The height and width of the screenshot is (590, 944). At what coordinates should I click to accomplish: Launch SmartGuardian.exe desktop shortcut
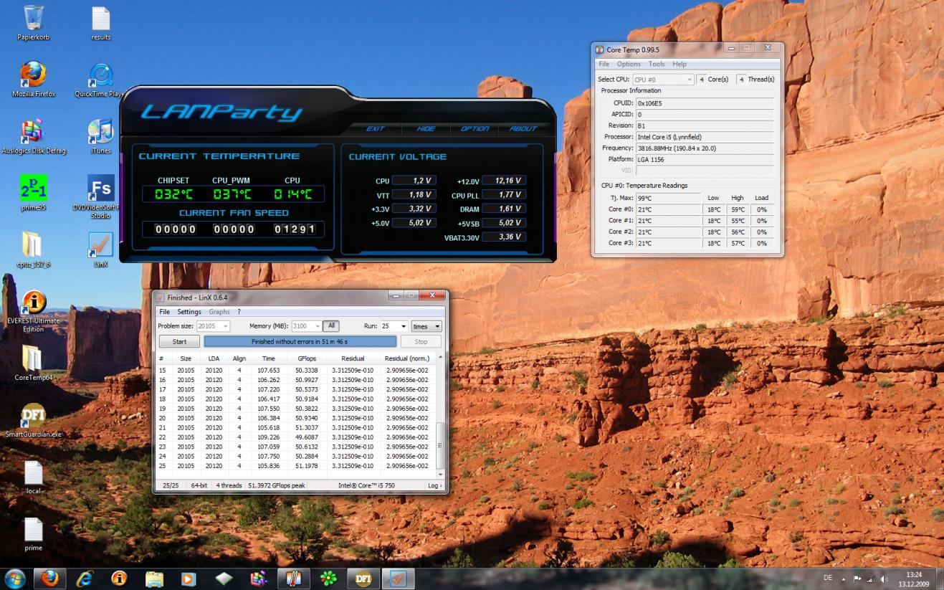click(34, 420)
